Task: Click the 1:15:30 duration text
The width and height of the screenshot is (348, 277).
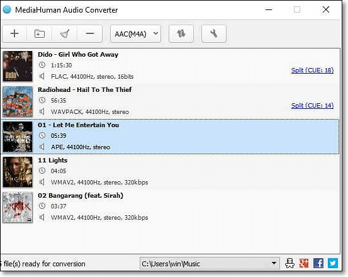Action: (61, 65)
